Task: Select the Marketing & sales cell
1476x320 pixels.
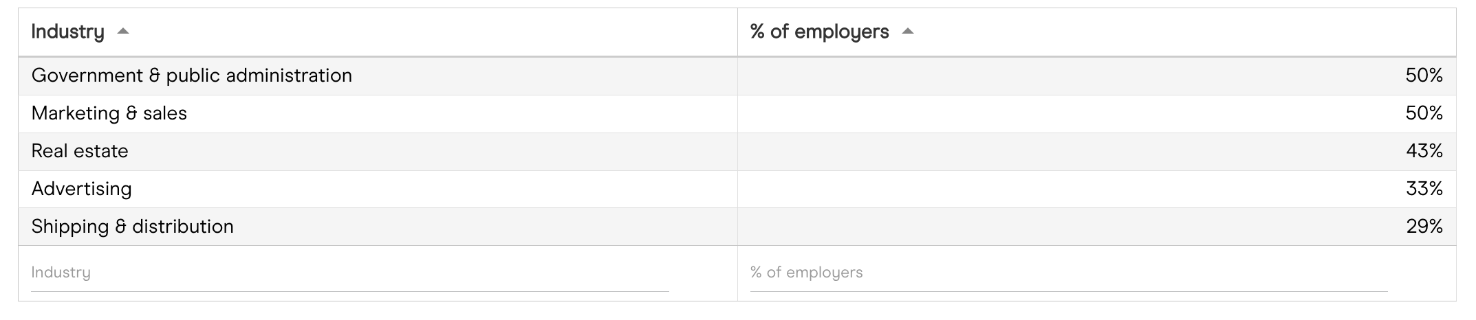Action: pyautogui.click(x=109, y=113)
